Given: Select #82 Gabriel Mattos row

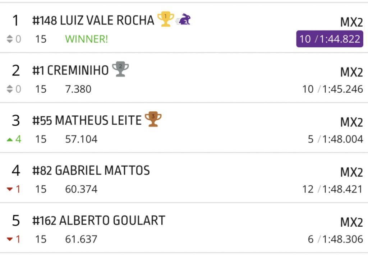Looking at the screenshot, I should pyautogui.click(x=91, y=171).
